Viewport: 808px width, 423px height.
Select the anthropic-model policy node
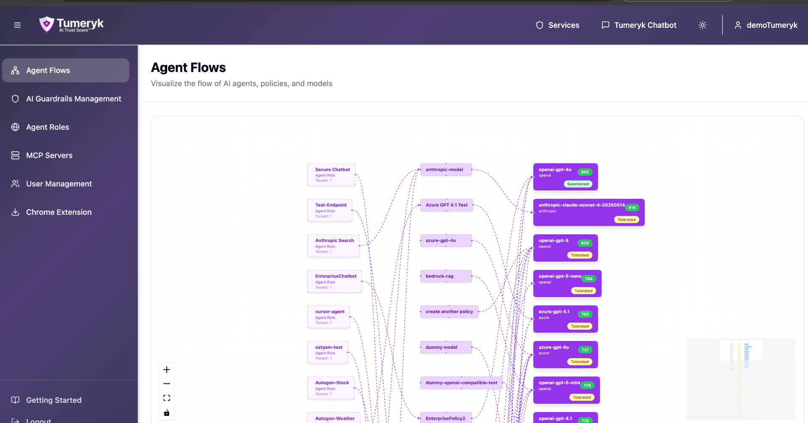pos(446,169)
